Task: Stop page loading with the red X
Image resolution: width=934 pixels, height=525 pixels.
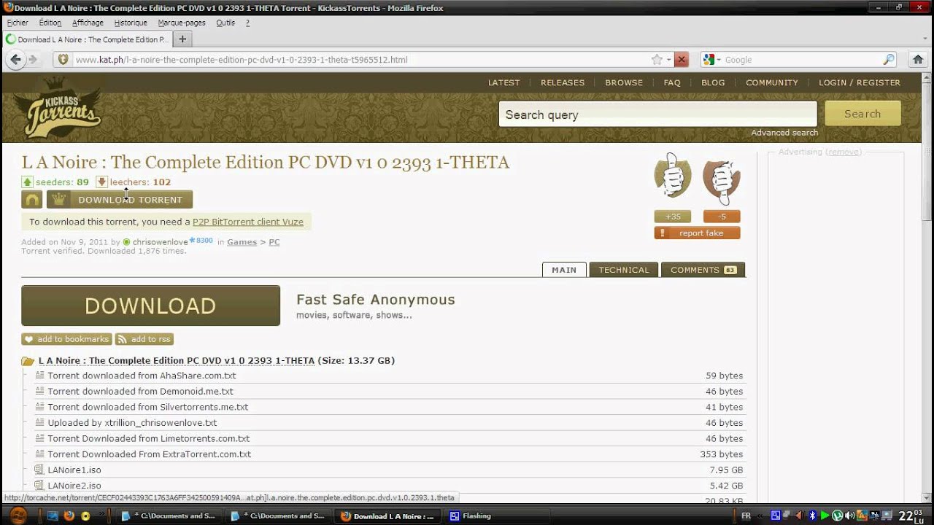Action: click(x=681, y=60)
